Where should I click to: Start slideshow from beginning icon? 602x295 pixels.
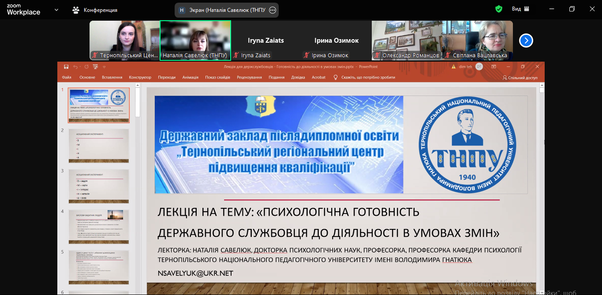95,67
